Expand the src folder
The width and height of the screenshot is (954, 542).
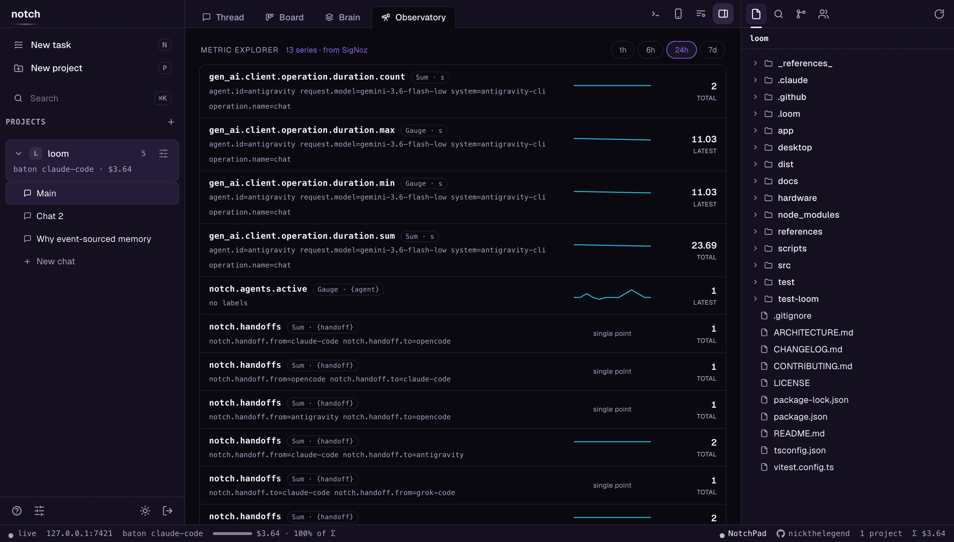[x=755, y=265]
